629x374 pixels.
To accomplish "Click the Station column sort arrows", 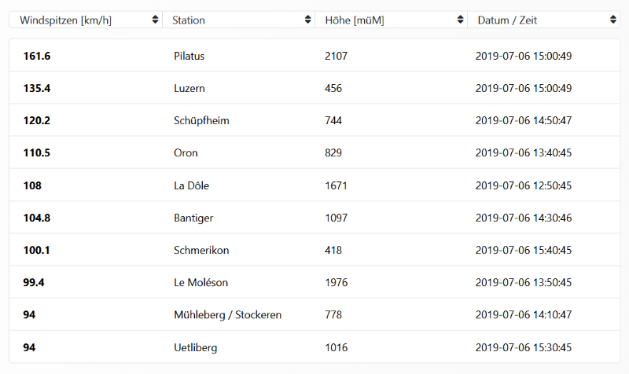I will pyautogui.click(x=307, y=20).
